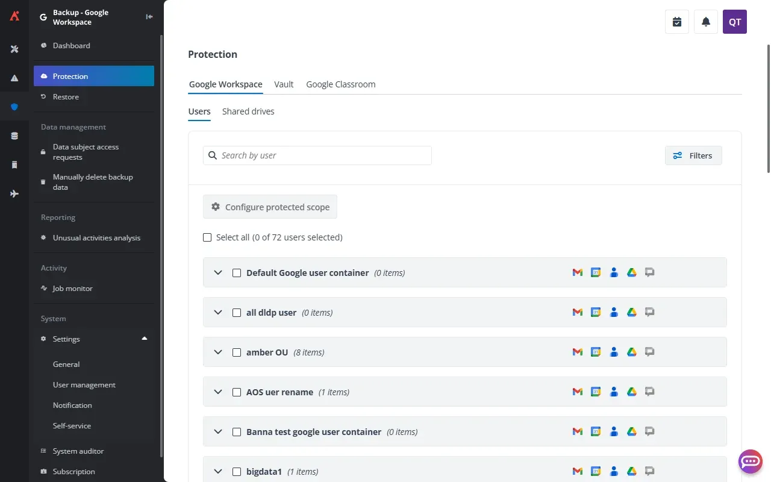Check the Banna test google user container checkbox
771x482 pixels.
tap(237, 432)
